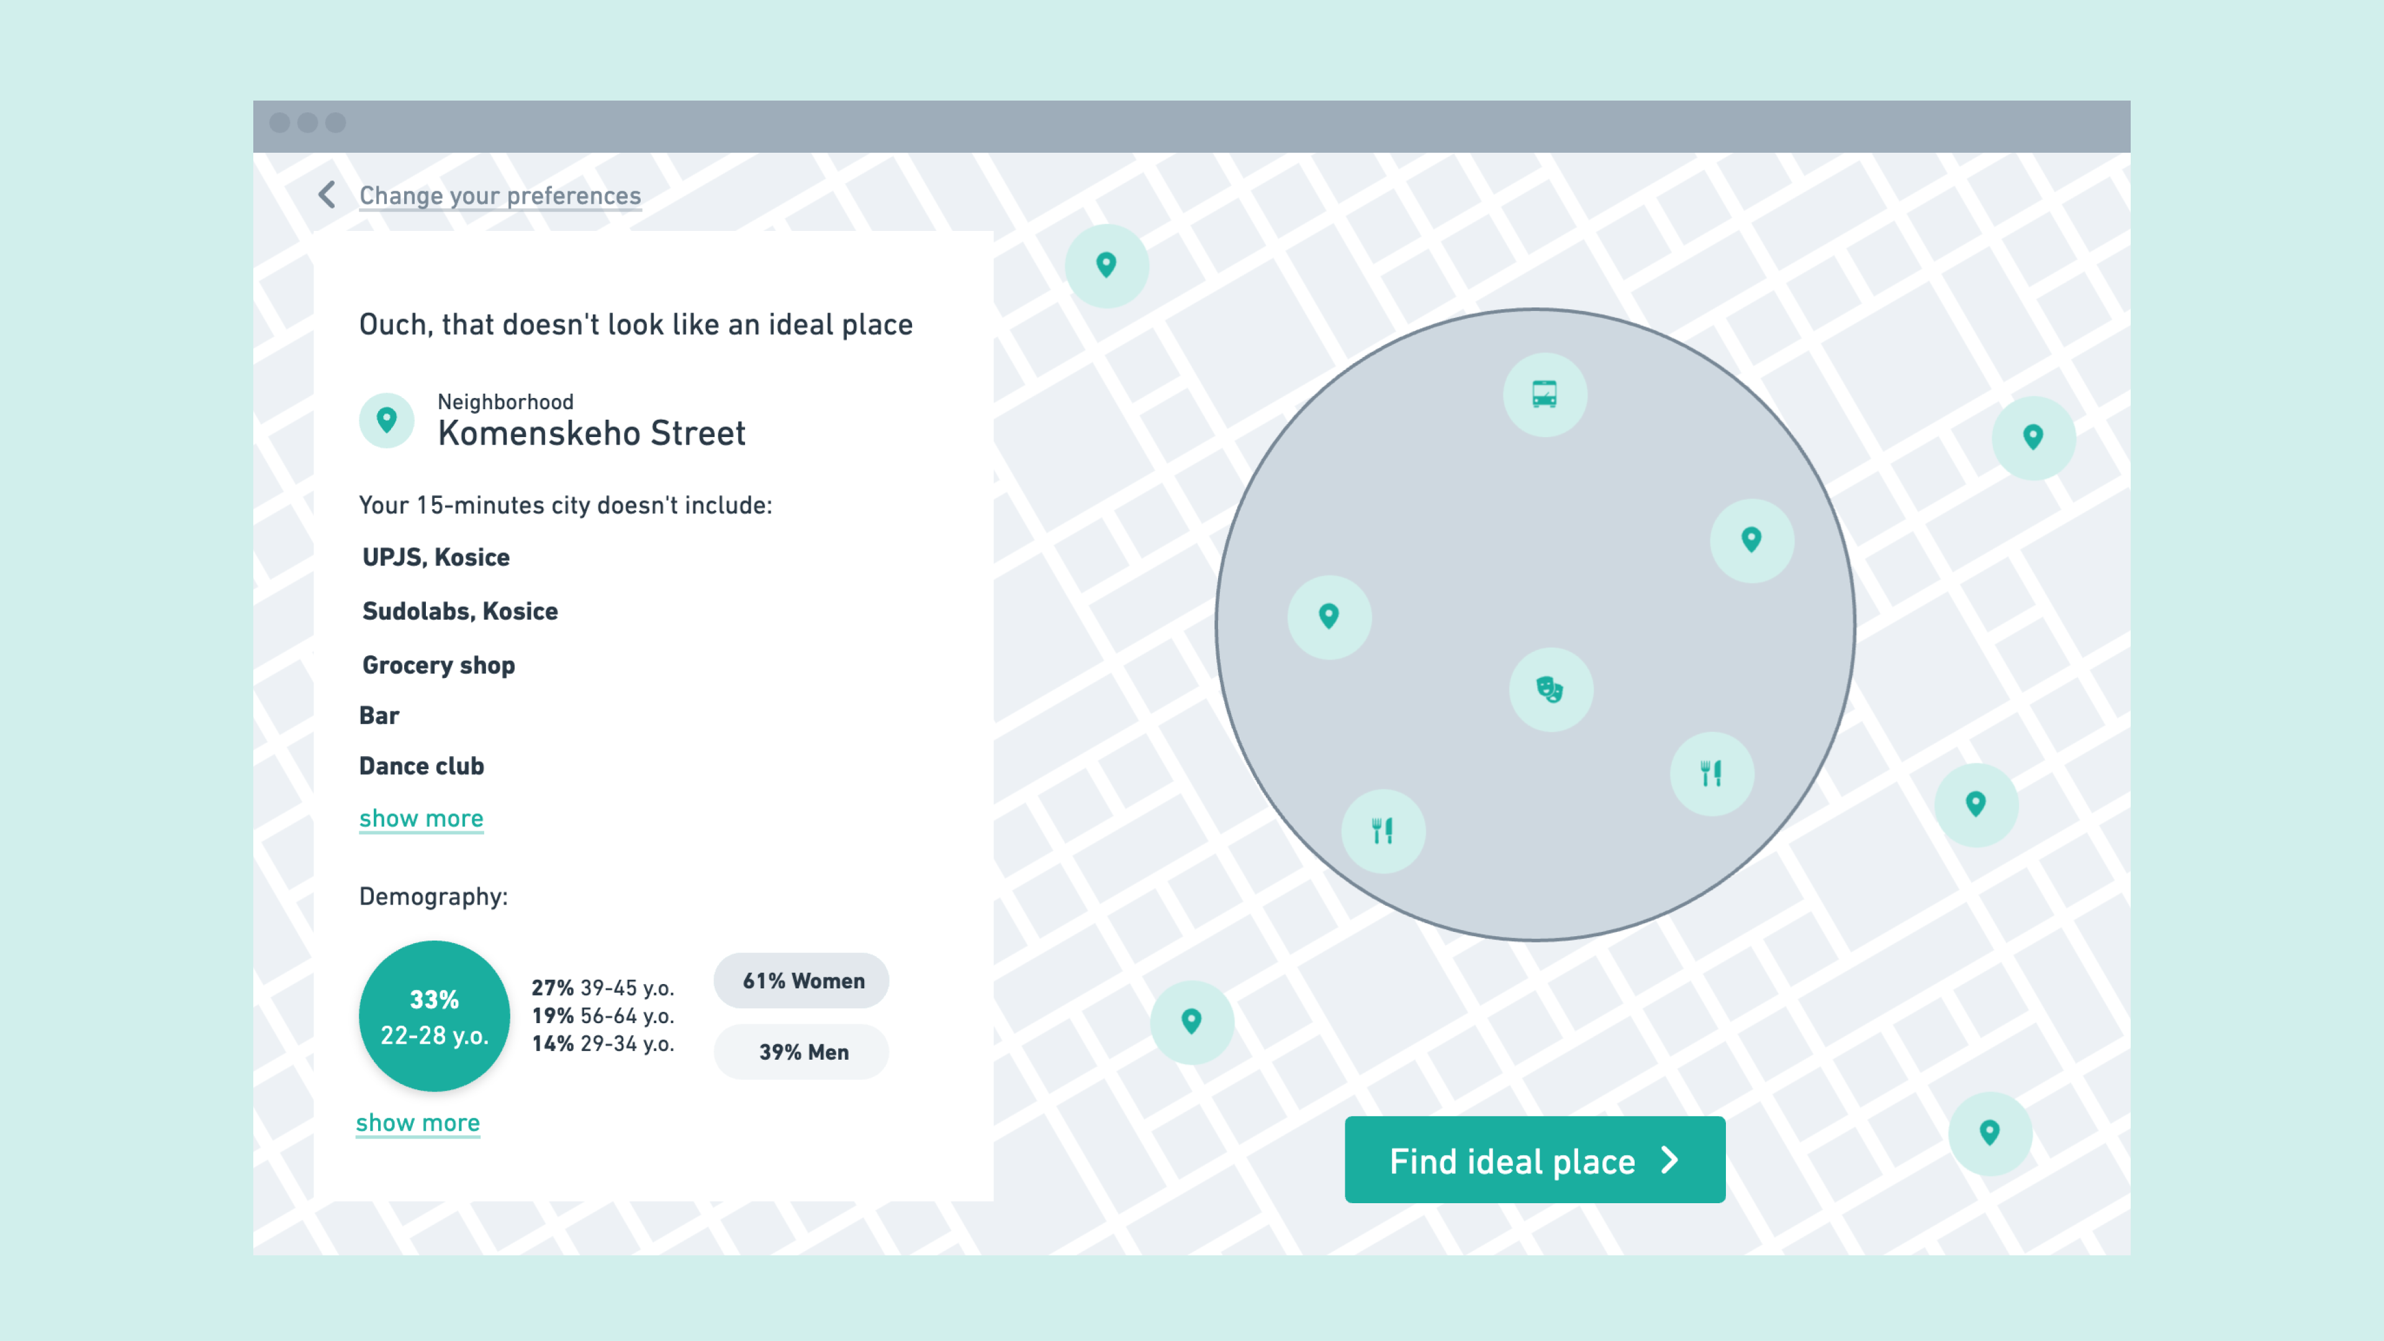
Task: Click the bus stop icon on map
Action: 1543,394
